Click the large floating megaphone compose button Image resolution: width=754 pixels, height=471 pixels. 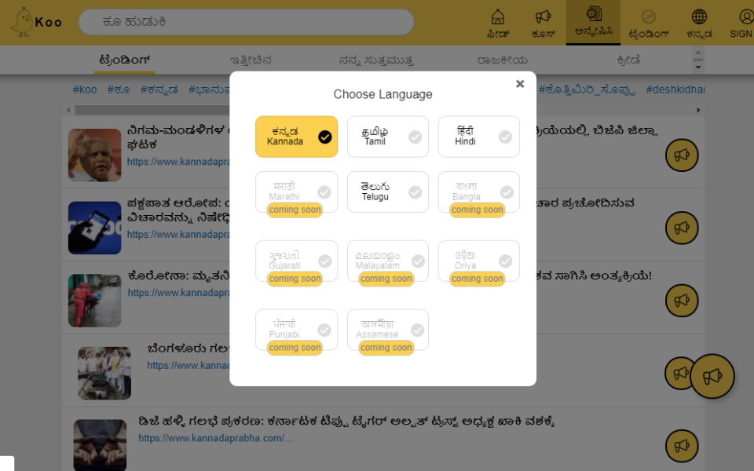point(712,377)
